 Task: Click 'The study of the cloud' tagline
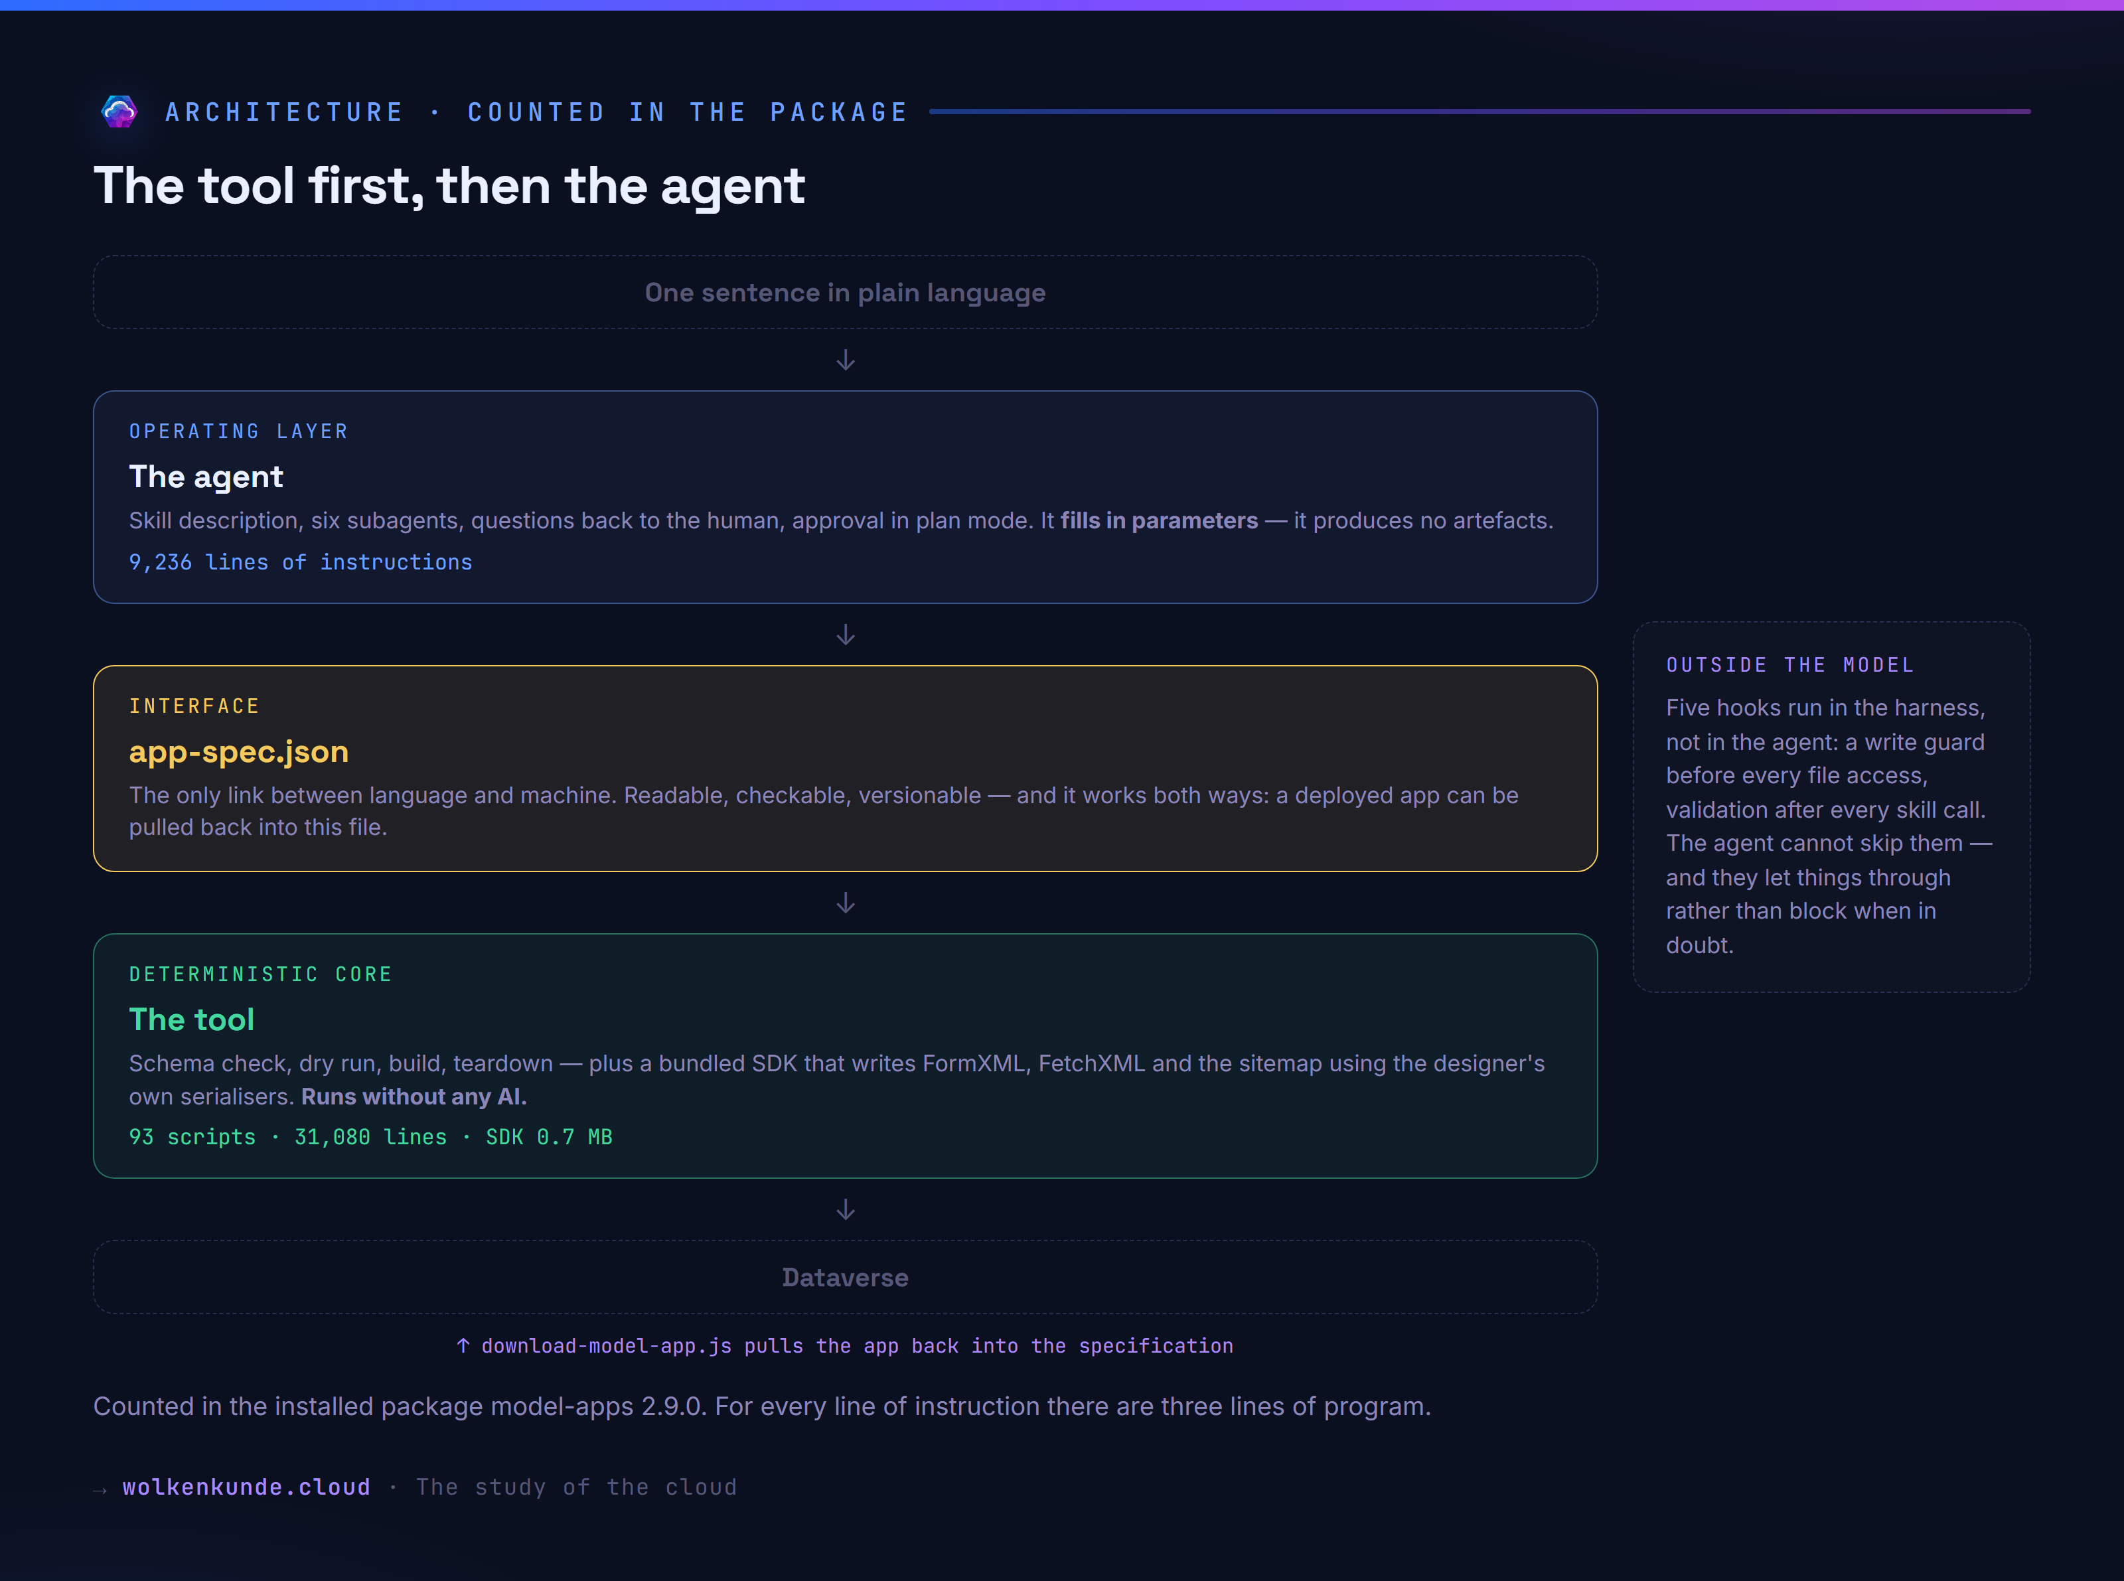(x=576, y=1486)
